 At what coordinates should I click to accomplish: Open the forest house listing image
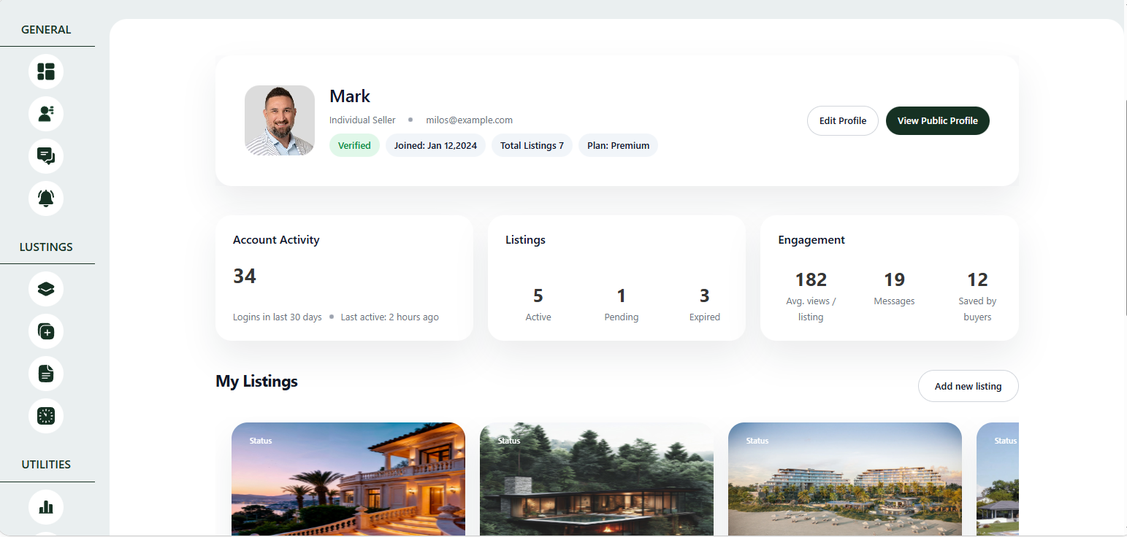pos(597,479)
